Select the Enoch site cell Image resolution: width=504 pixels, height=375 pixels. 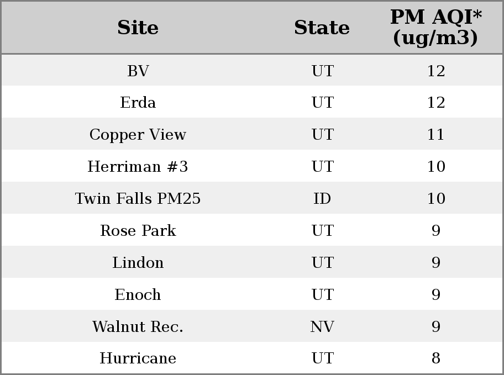138,294
